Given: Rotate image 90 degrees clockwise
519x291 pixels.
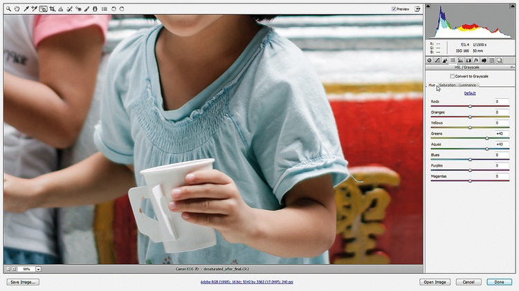Looking at the screenshot, I should [x=122, y=9].
